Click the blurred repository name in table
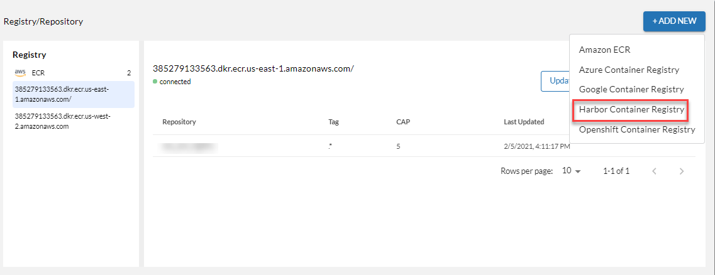 click(189, 146)
